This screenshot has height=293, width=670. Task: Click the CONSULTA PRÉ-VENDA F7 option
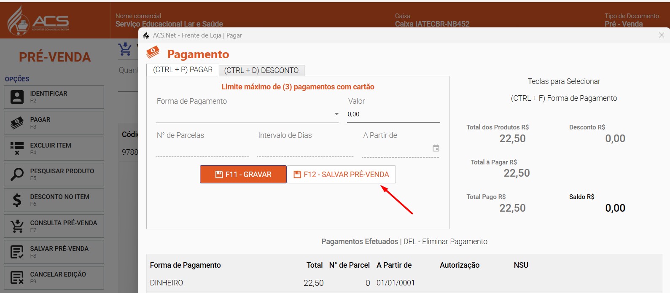[54, 226]
